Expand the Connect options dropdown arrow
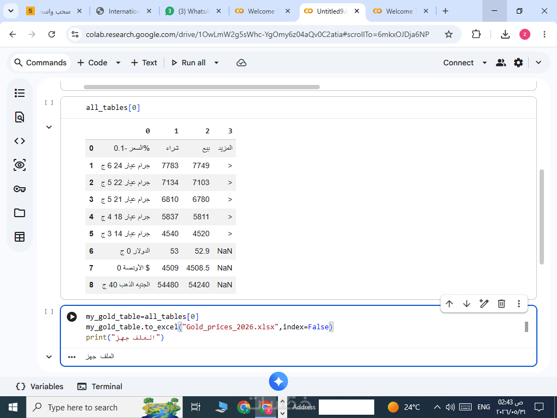The height and width of the screenshot is (418, 557). tap(485, 63)
